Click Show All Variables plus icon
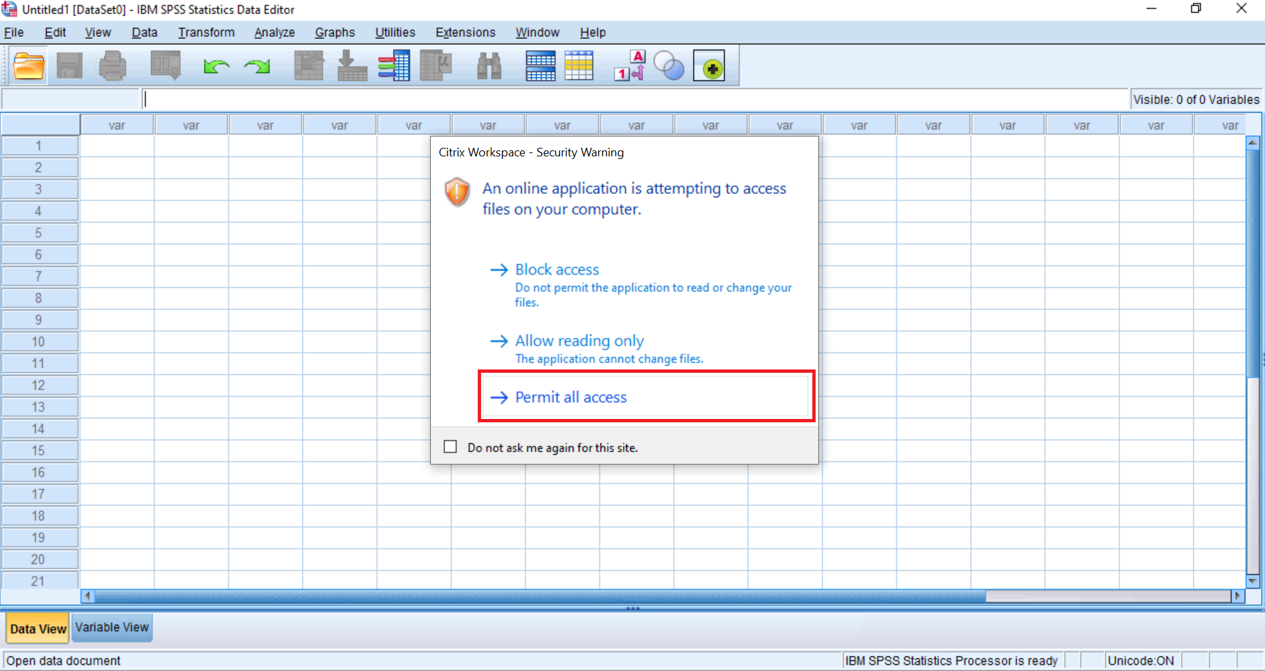This screenshot has width=1265, height=671. (x=709, y=66)
